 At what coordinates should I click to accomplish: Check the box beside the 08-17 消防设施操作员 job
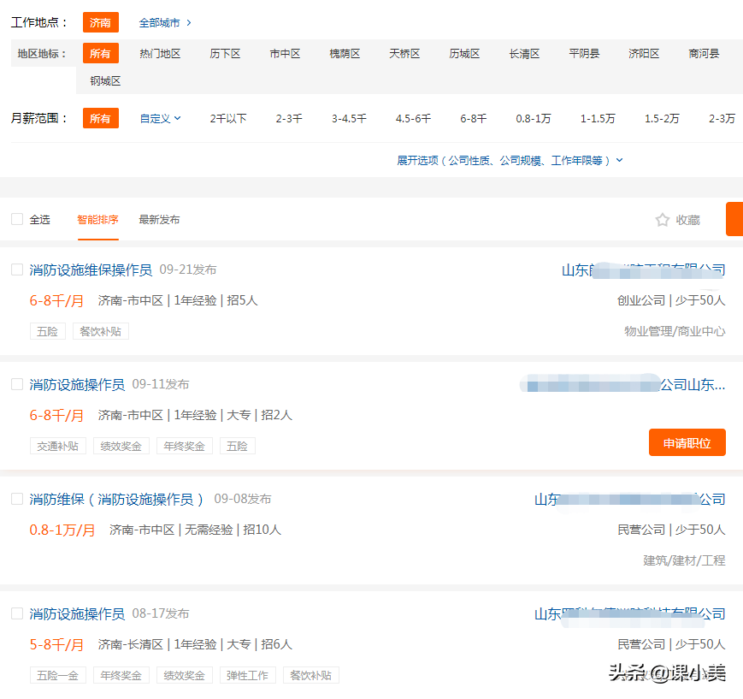pos(17,613)
